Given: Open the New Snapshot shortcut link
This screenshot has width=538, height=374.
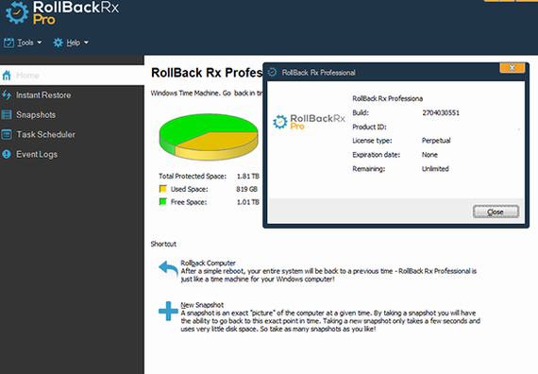Looking at the screenshot, I should [202, 305].
